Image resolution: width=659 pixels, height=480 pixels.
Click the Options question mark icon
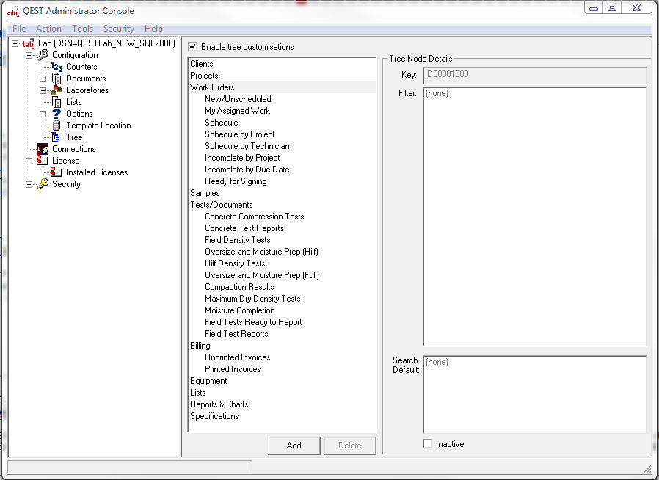[57, 114]
